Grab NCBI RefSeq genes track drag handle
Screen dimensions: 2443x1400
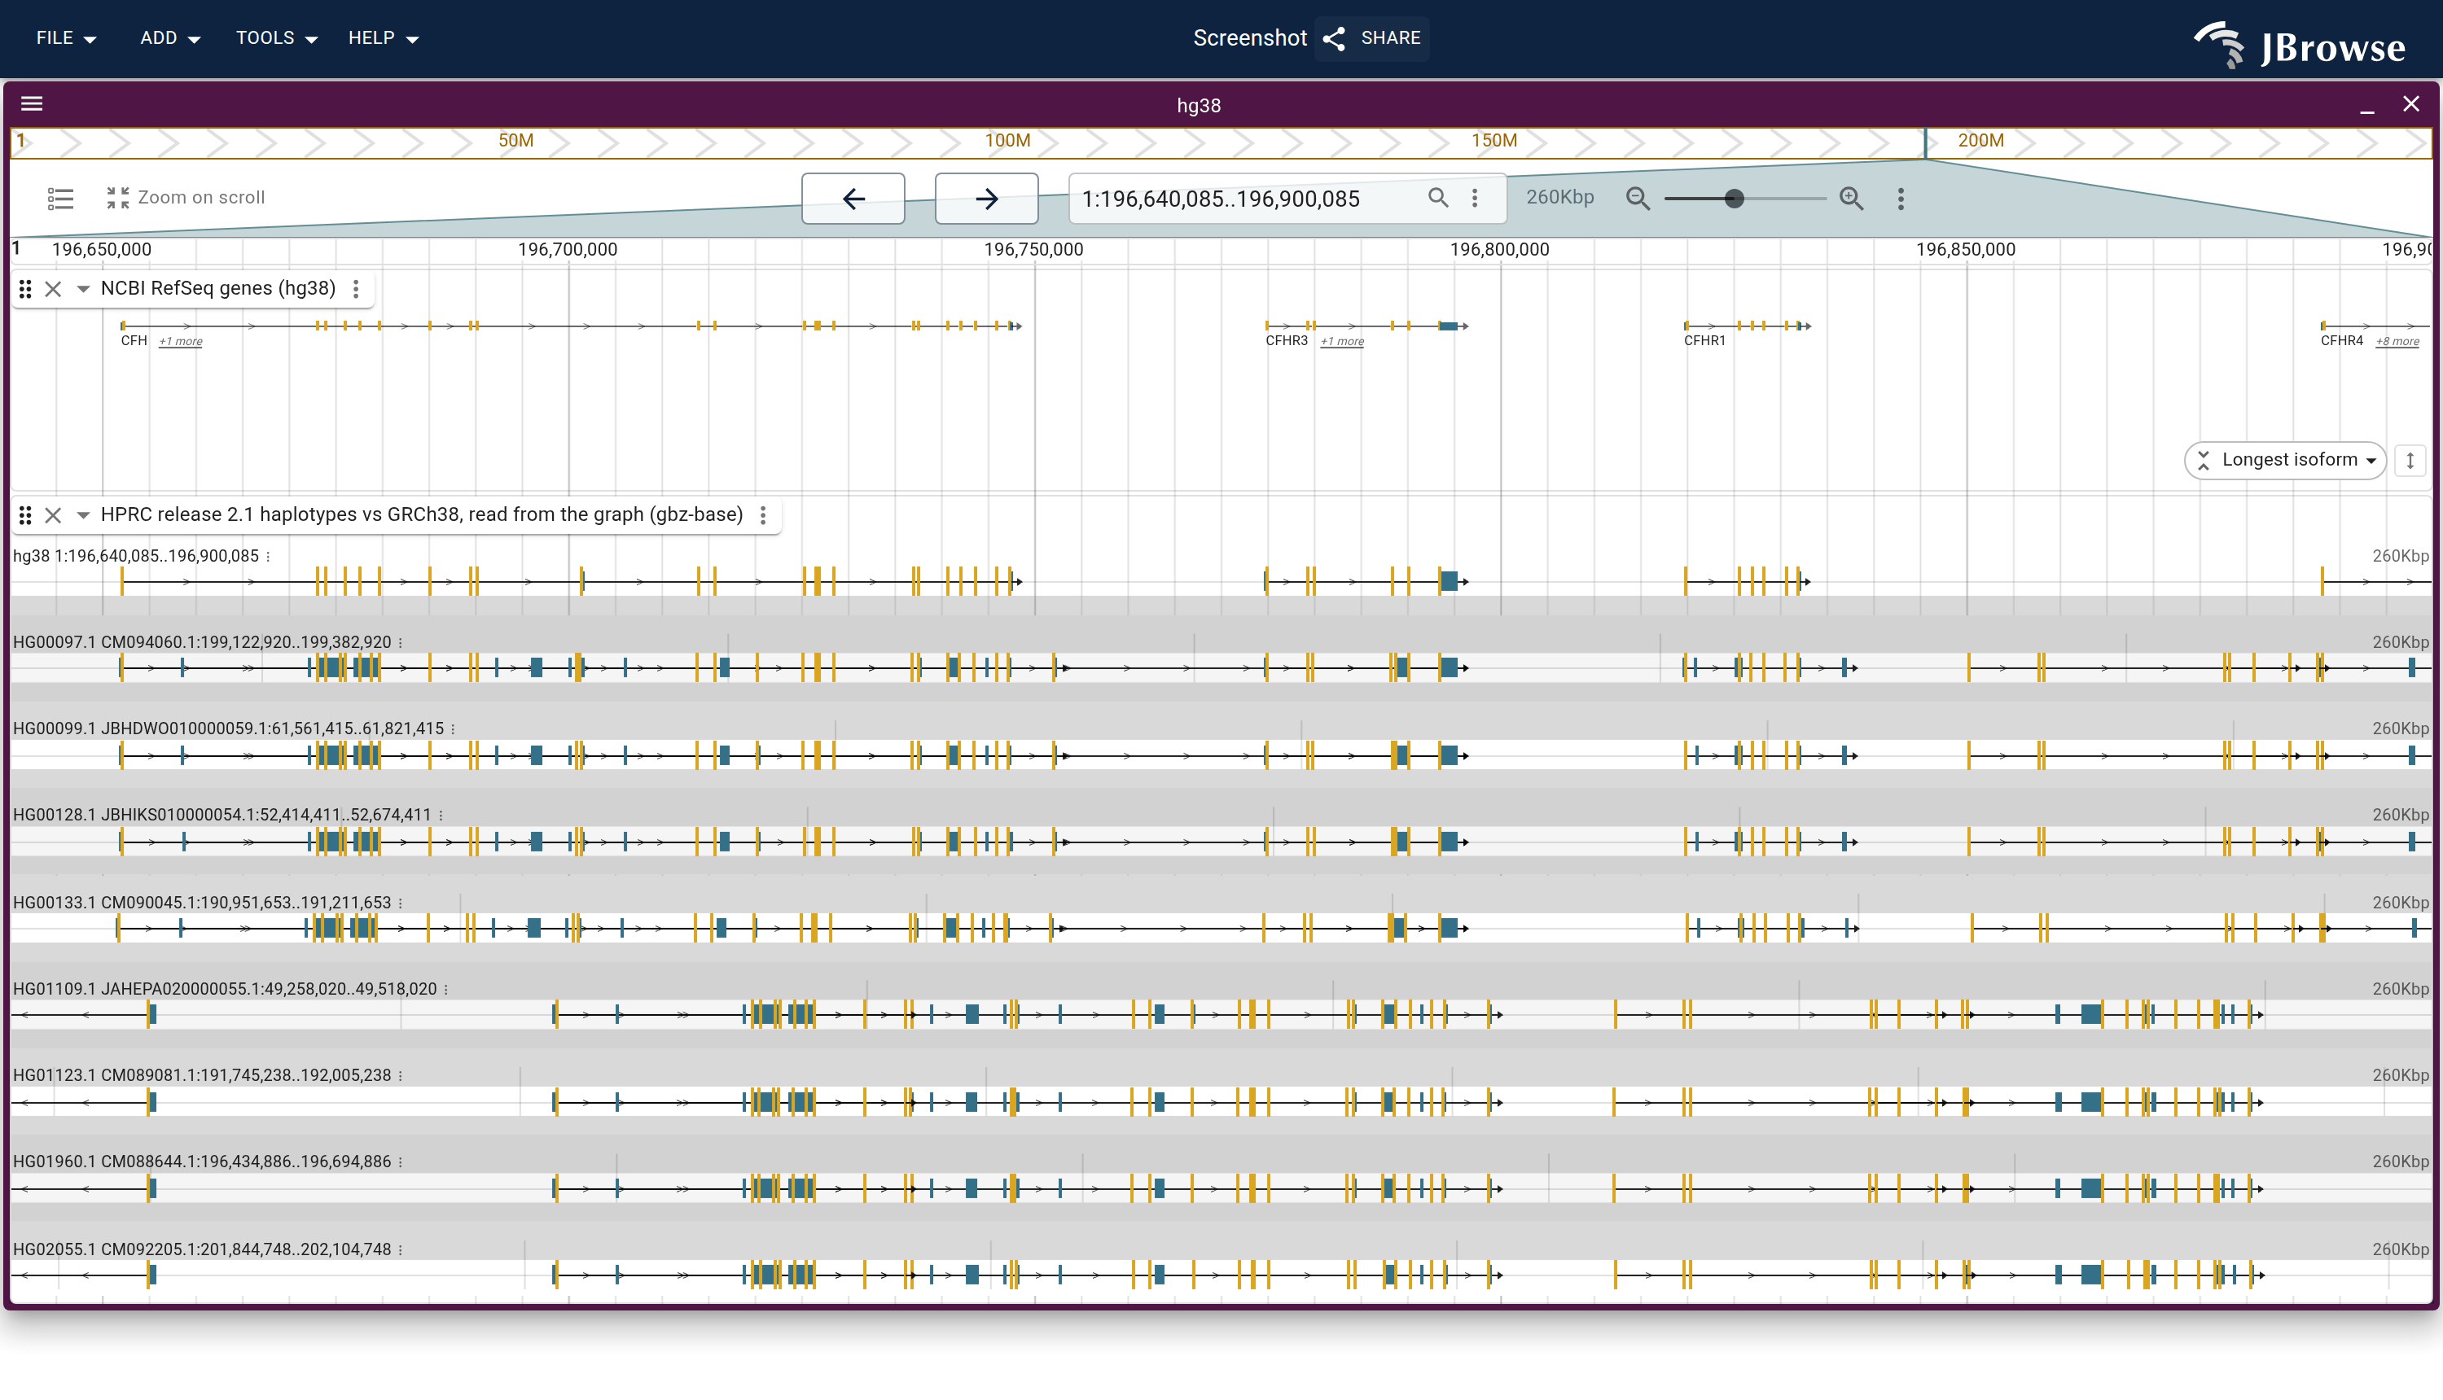[x=26, y=288]
